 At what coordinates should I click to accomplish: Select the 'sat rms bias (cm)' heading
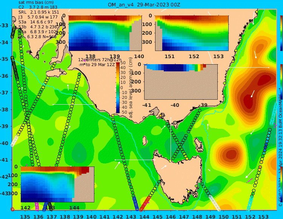coord(36,2)
